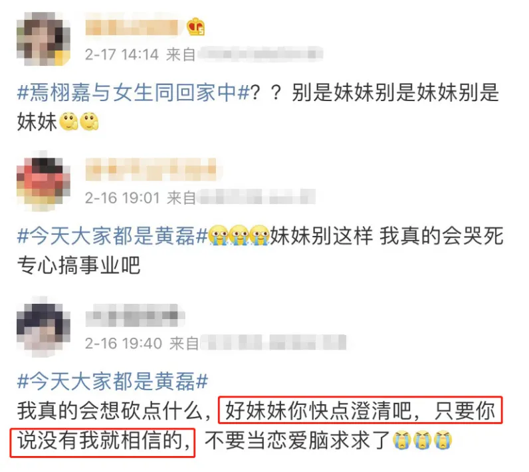Click second post's blurred orange username
The height and width of the screenshot is (472, 529).
(x=151, y=170)
